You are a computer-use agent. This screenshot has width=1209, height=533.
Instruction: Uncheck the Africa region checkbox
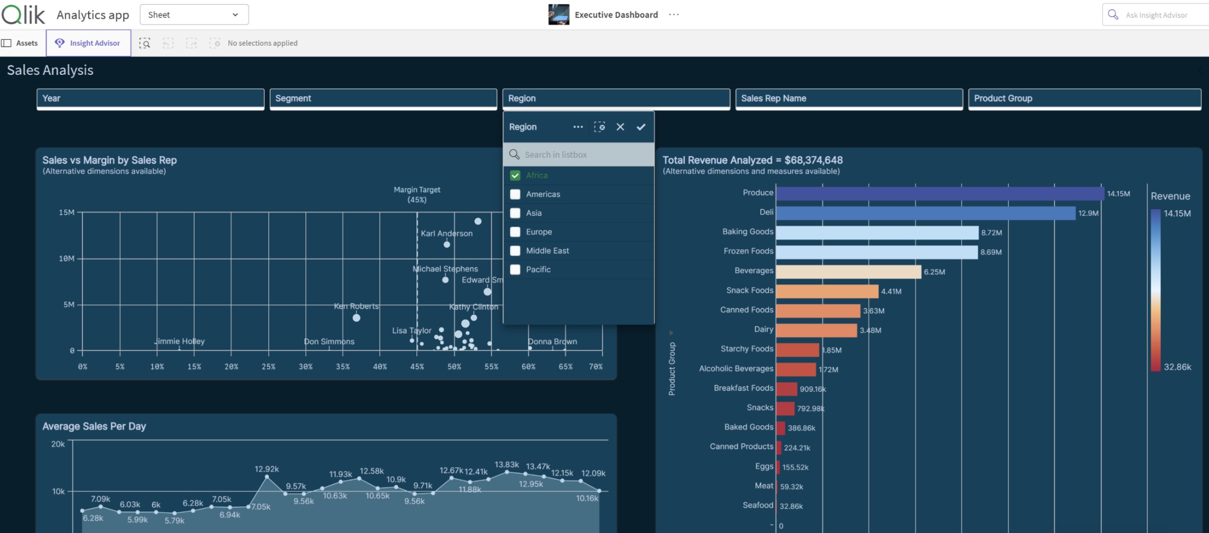click(x=515, y=175)
